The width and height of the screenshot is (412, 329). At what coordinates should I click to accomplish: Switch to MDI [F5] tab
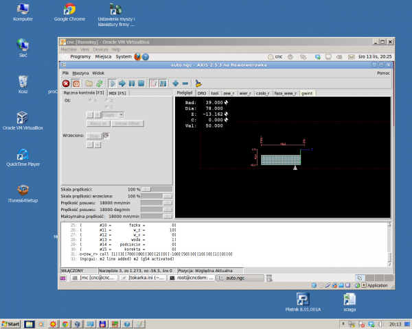[117, 93]
